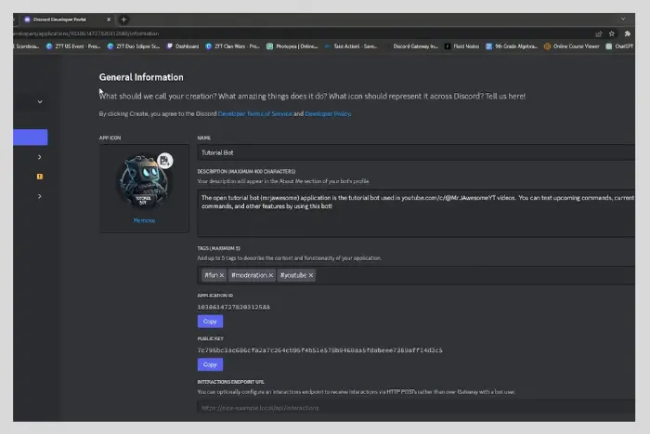This screenshot has height=434, width=650.
Task: Open the Developer Terms of Service link
Action: (255, 113)
